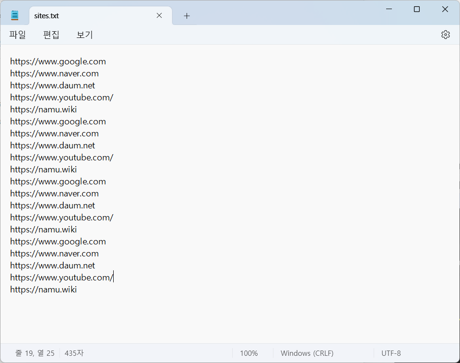
Task: Click the eleventh line google.com URL
Action: click(x=58, y=182)
